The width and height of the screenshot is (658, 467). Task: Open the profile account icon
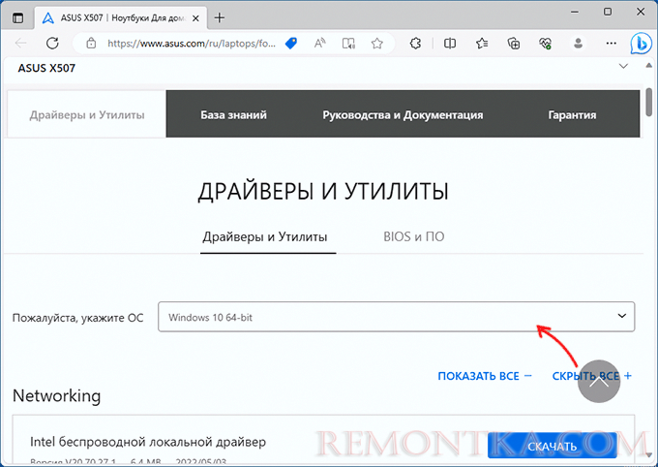(578, 43)
